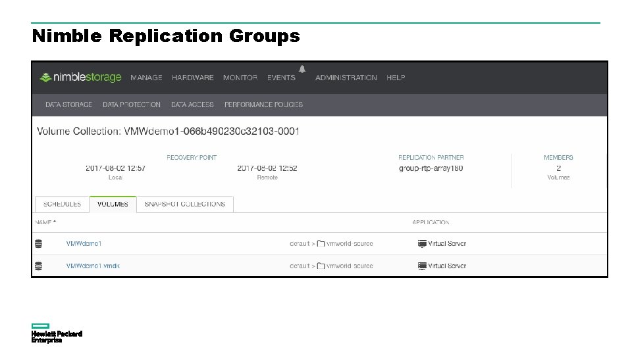
Task: Click the 'Local' label under recovery point
Action: (115, 177)
